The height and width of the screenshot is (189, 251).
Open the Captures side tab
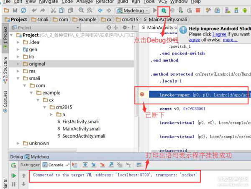[5, 102]
